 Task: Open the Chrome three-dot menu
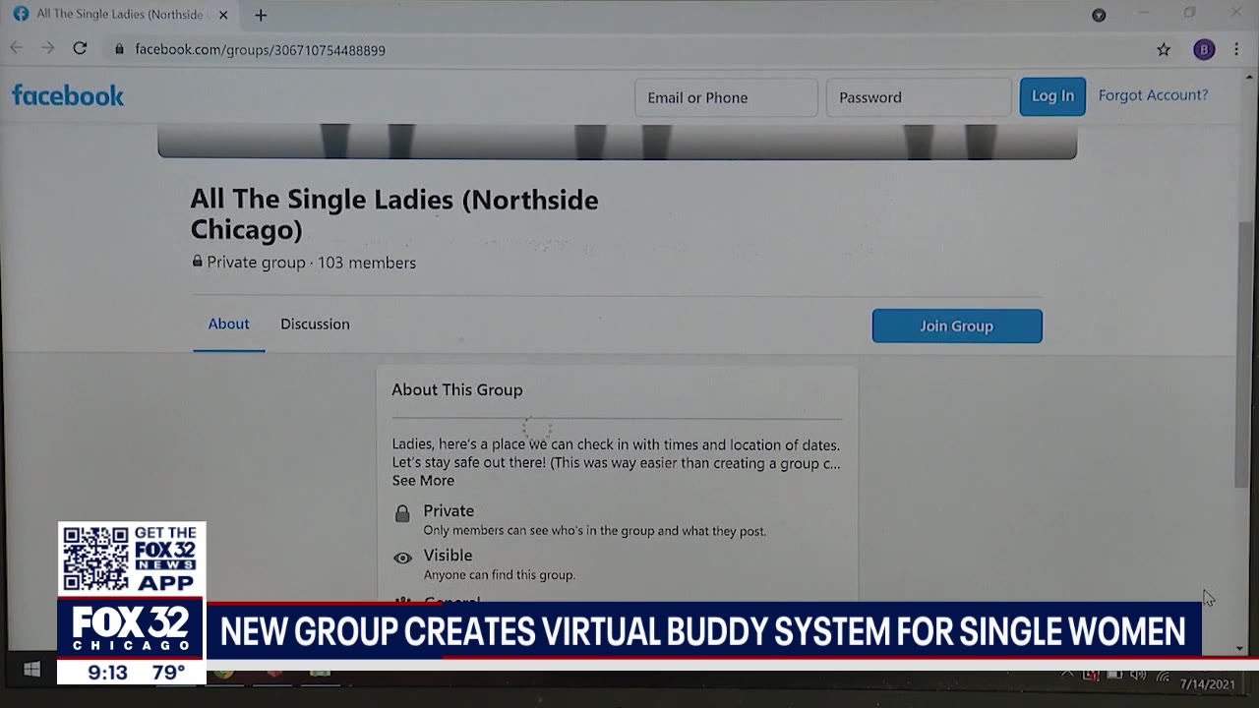pos(1236,49)
